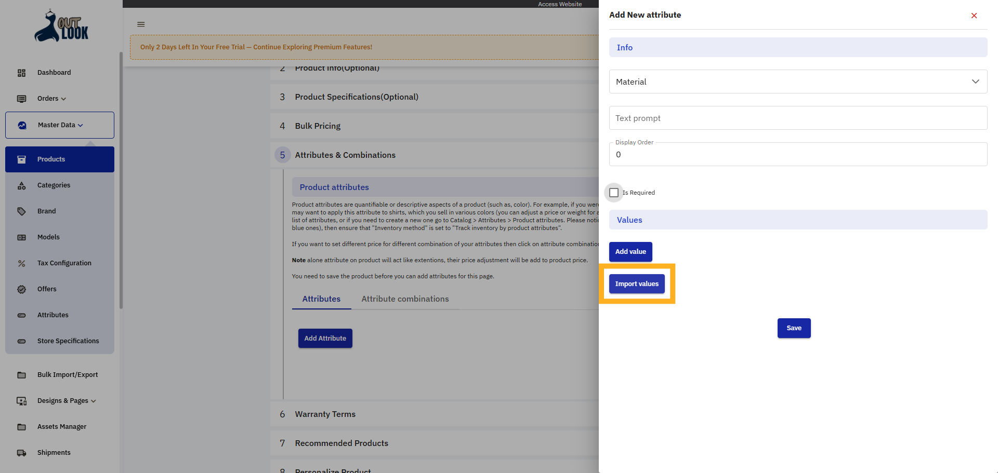Open Brand using the tag icon
The image size is (998, 473).
(21, 211)
